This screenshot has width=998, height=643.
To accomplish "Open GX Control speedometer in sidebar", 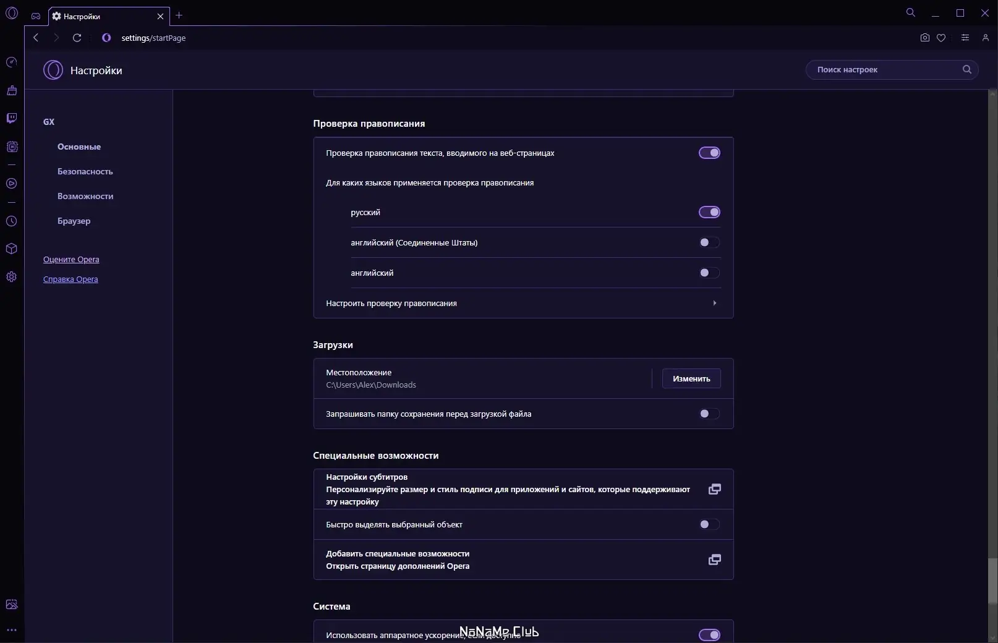I will (x=11, y=62).
